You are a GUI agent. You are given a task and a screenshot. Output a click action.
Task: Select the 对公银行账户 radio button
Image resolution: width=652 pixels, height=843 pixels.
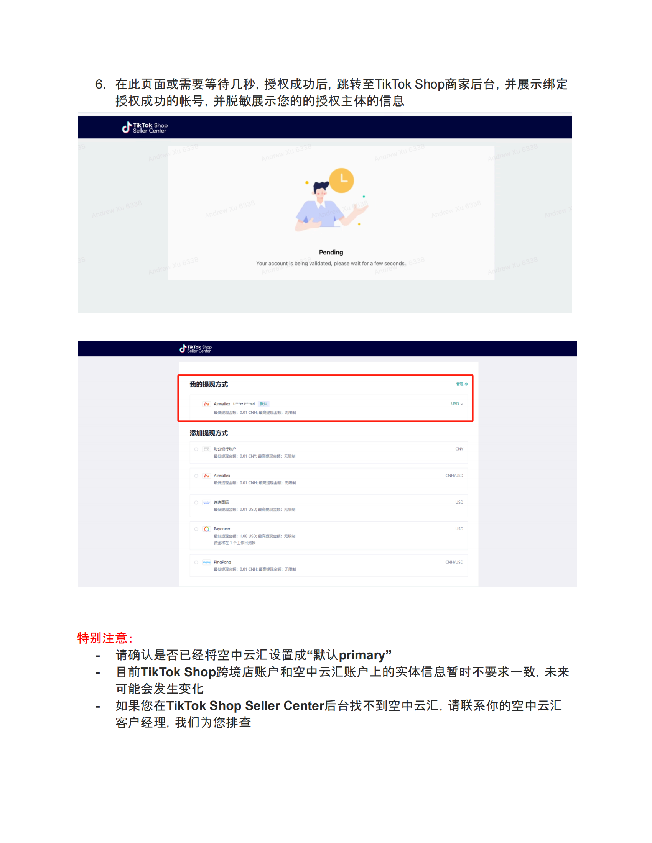click(x=196, y=449)
